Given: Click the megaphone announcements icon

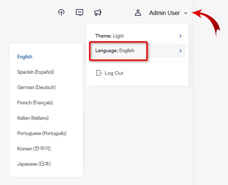Looking at the screenshot, I should pyautogui.click(x=98, y=12).
